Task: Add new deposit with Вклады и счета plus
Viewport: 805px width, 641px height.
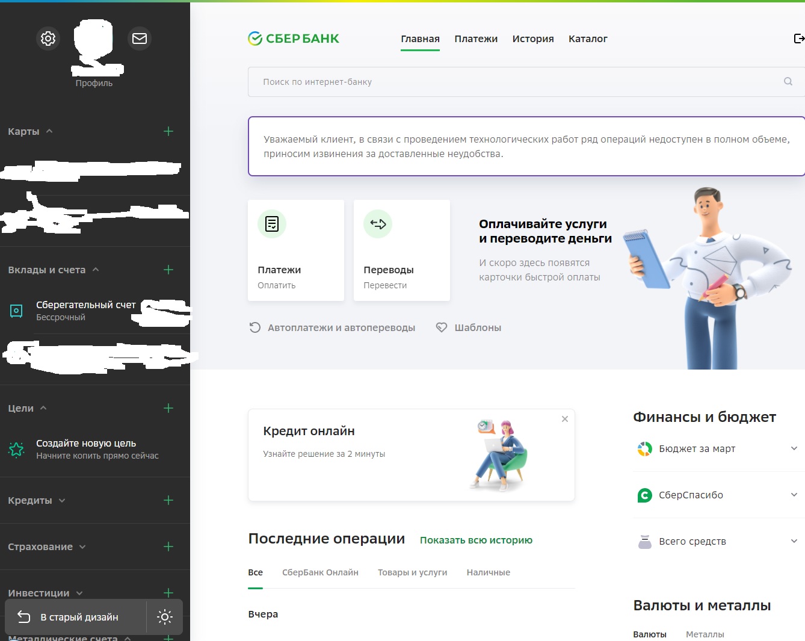Action: [x=168, y=270]
